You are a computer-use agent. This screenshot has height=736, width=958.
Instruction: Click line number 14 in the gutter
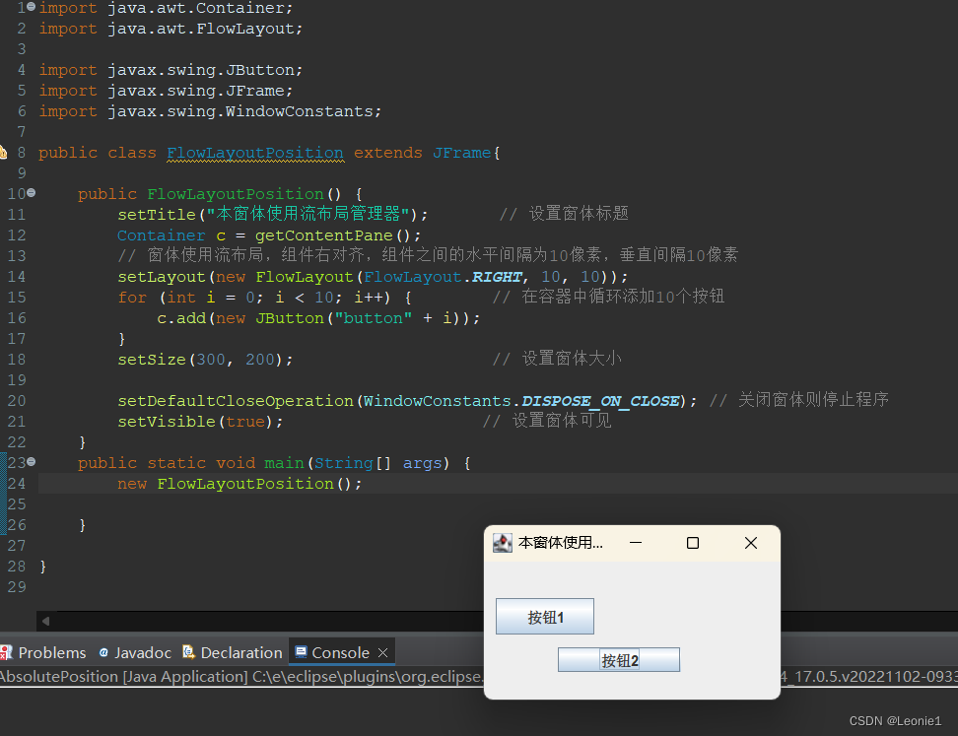pyautogui.click(x=17, y=276)
